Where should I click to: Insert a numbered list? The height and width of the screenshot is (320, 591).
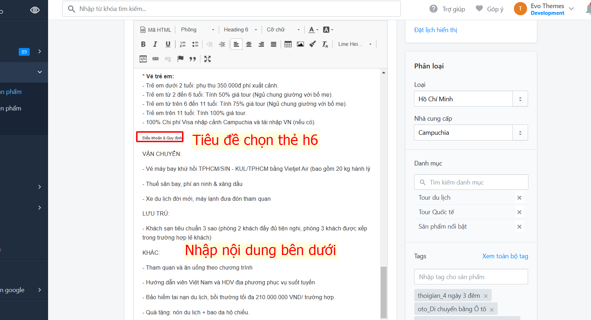(x=183, y=44)
